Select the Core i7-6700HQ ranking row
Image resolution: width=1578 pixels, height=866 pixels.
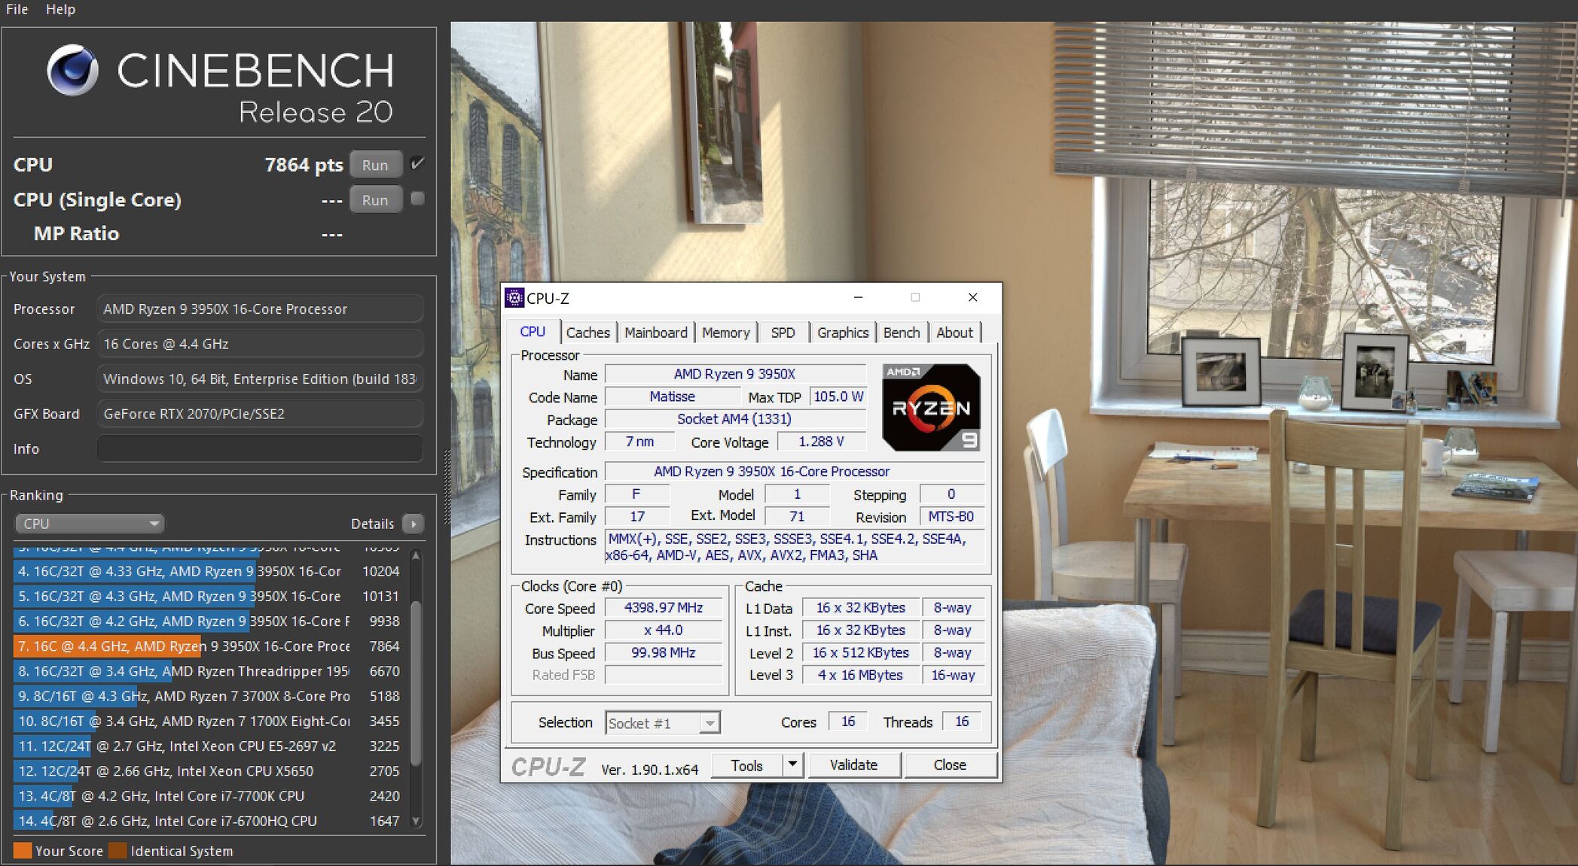click(x=208, y=821)
